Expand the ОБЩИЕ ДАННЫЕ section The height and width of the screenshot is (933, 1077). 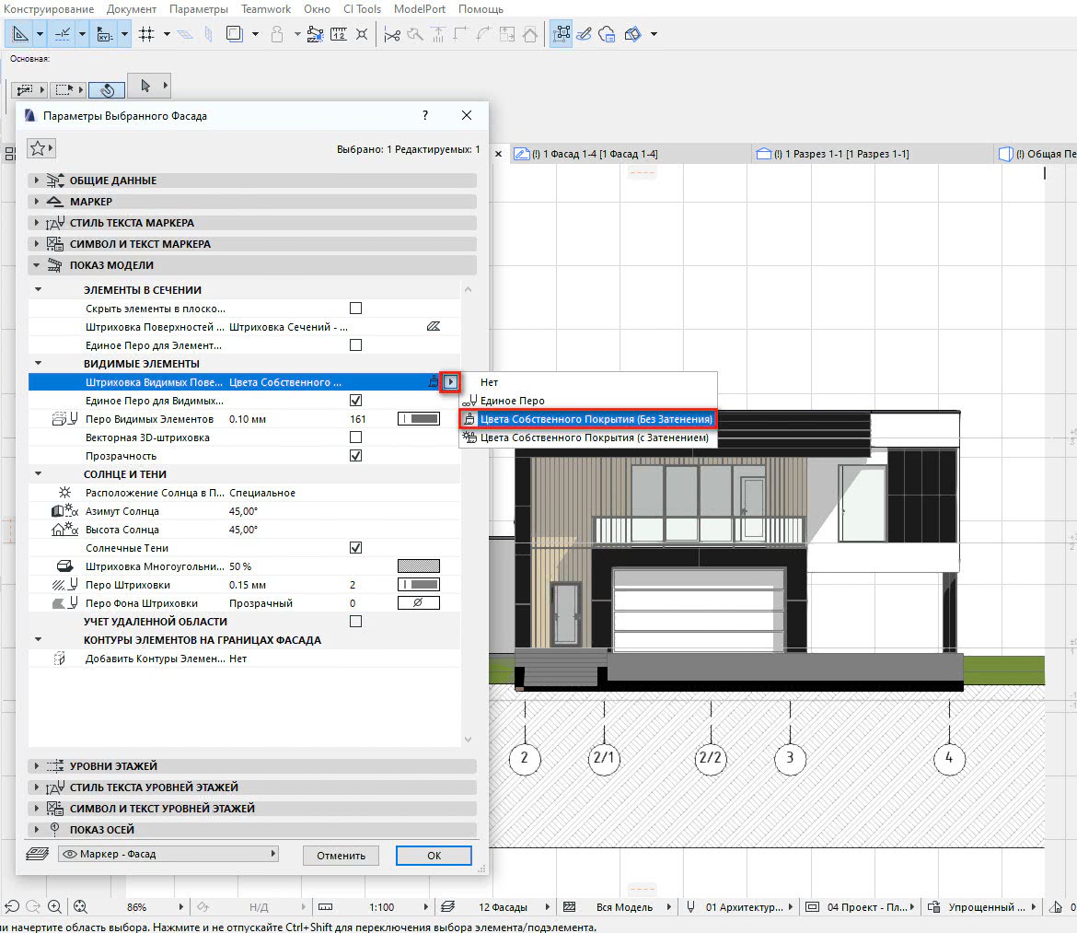click(x=112, y=181)
